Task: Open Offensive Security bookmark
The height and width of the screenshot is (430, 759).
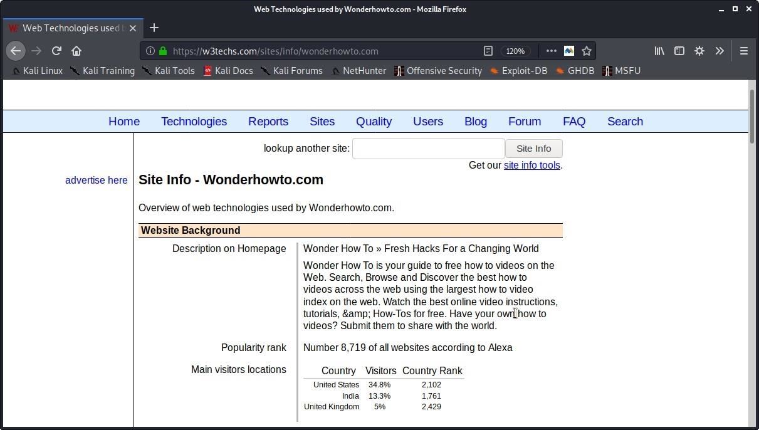Action: point(438,71)
